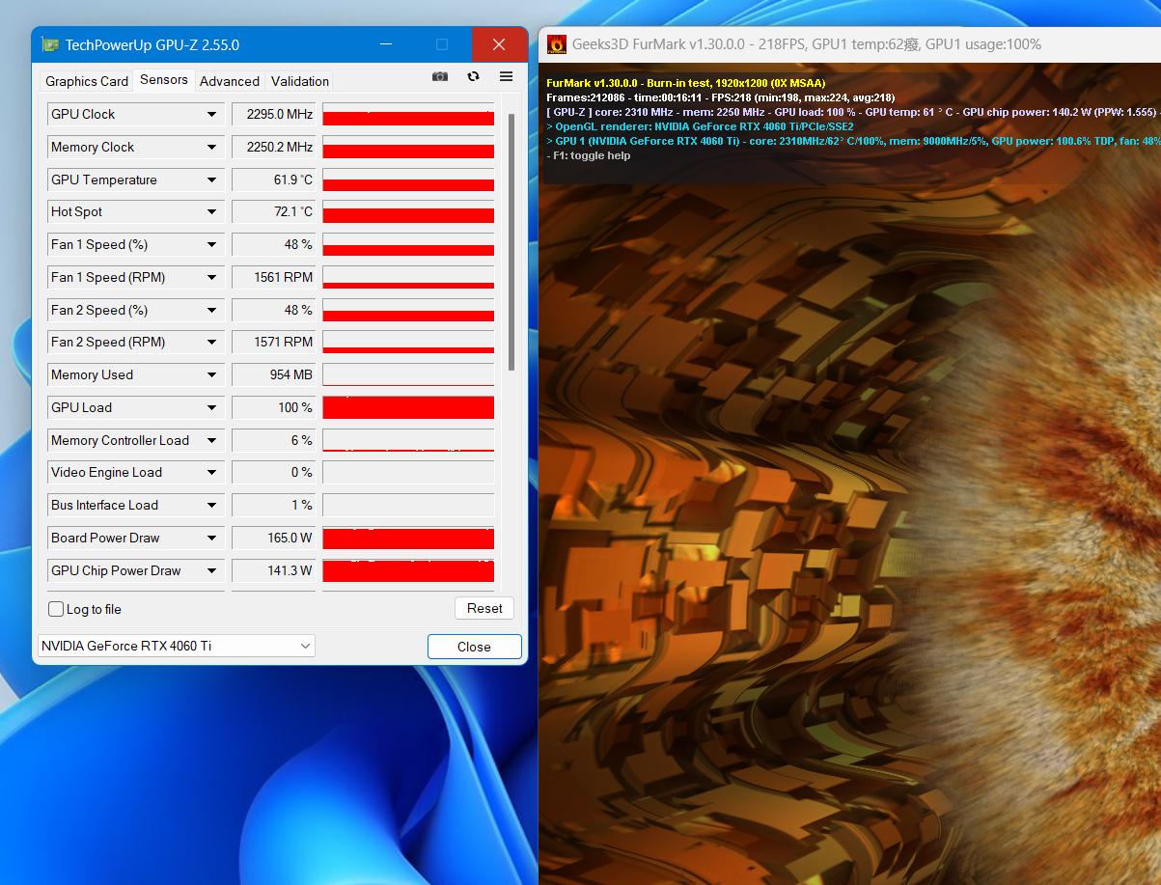Open the Validation tab
The image size is (1161, 885).
click(300, 81)
